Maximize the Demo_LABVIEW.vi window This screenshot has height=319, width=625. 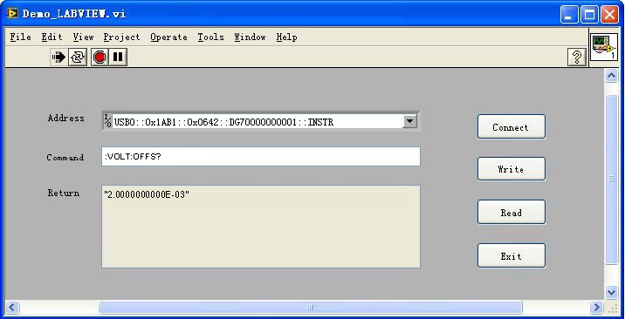click(x=589, y=15)
